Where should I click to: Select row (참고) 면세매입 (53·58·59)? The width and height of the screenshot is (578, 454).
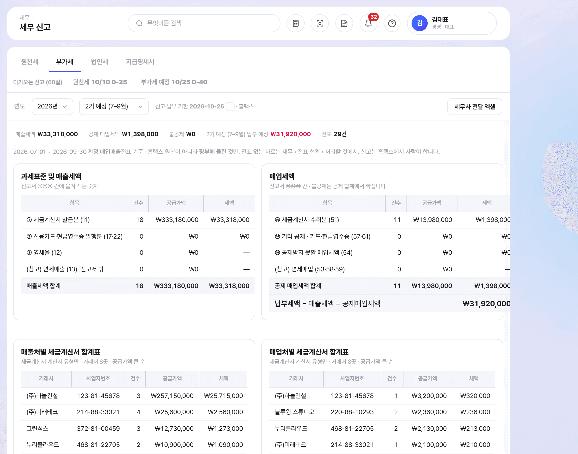390,269
